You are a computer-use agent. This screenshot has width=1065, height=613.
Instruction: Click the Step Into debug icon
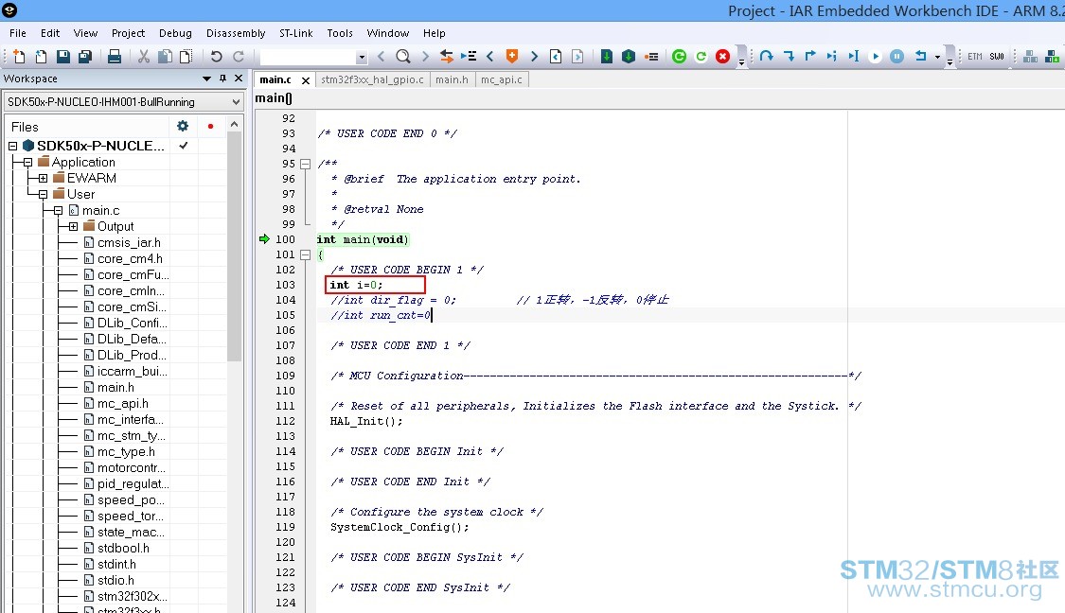click(x=790, y=57)
